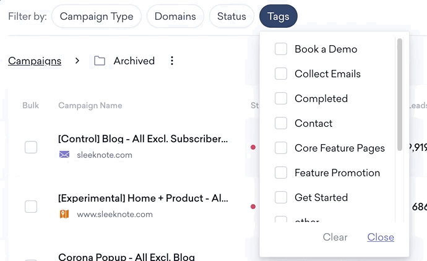Click the orange map icon for www.sleeknote.com
The image size is (427, 261).
64,214
